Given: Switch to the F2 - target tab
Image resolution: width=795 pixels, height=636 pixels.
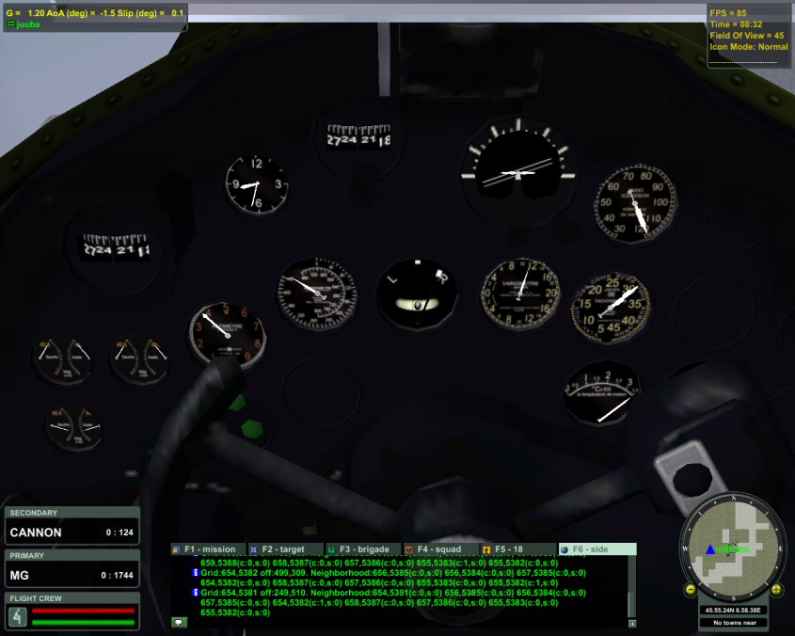Looking at the screenshot, I should tap(286, 549).
